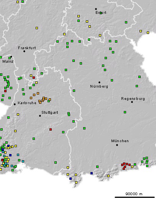Click the Erfurt city dot
This screenshot has height=199, width=156.
click(96, 9)
